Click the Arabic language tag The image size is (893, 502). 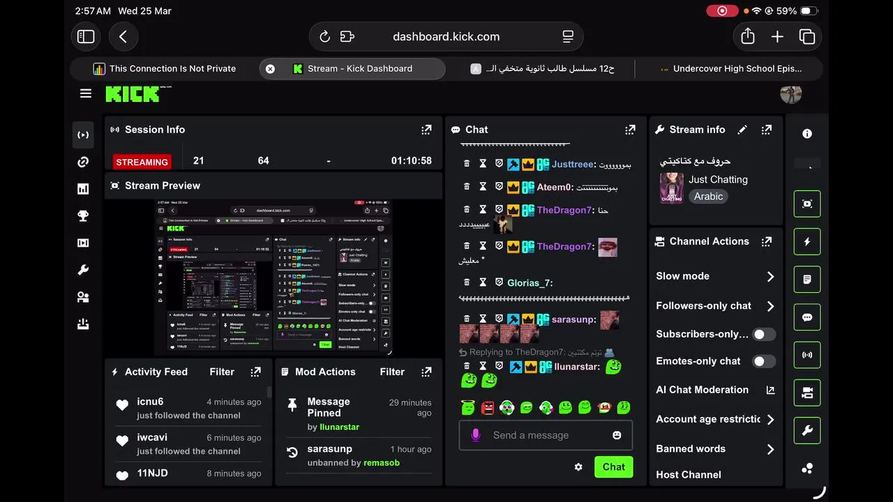(x=708, y=197)
